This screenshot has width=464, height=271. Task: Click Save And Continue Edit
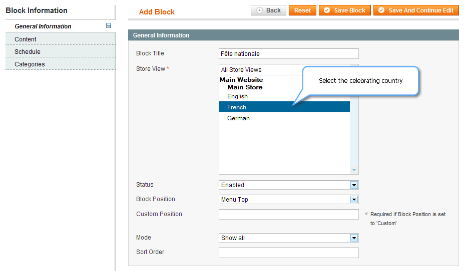[x=416, y=10]
